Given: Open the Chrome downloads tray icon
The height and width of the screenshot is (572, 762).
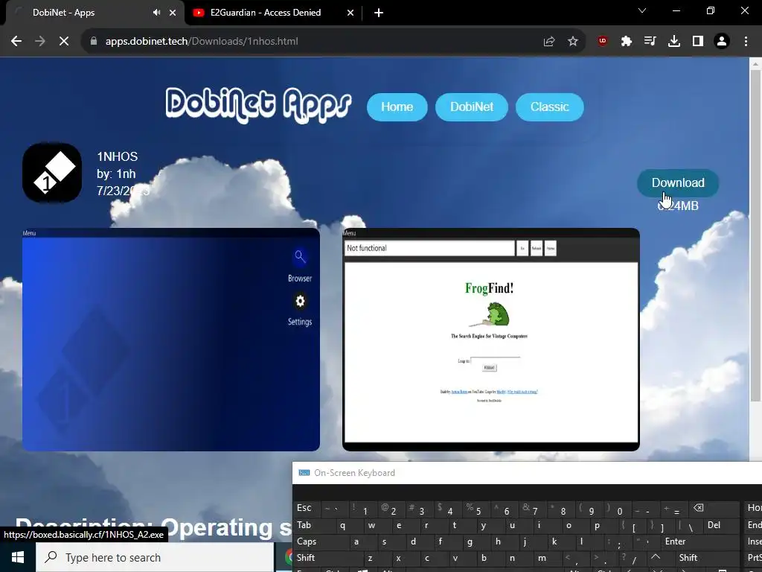Looking at the screenshot, I should (674, 42).
